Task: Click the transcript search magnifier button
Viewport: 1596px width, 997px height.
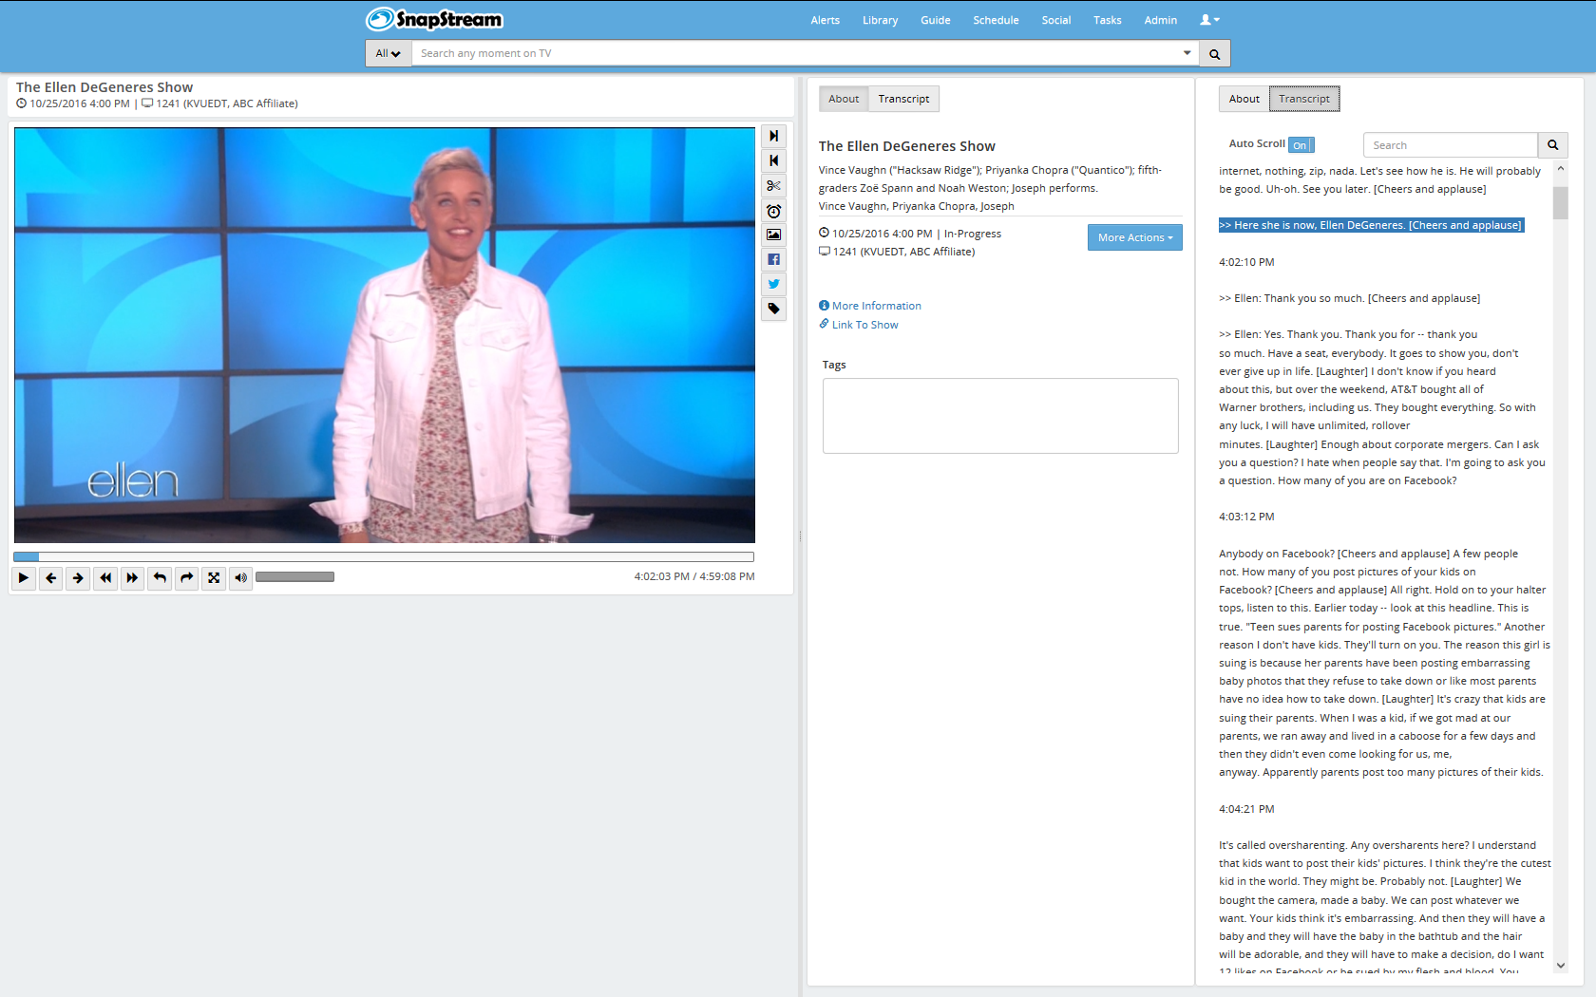Action: pos(1552,145)
